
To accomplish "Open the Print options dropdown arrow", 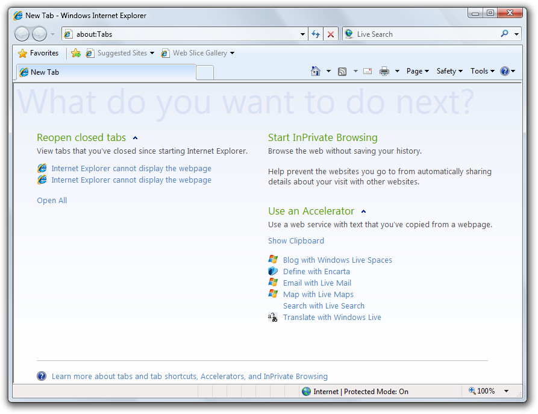I will 397,71.
